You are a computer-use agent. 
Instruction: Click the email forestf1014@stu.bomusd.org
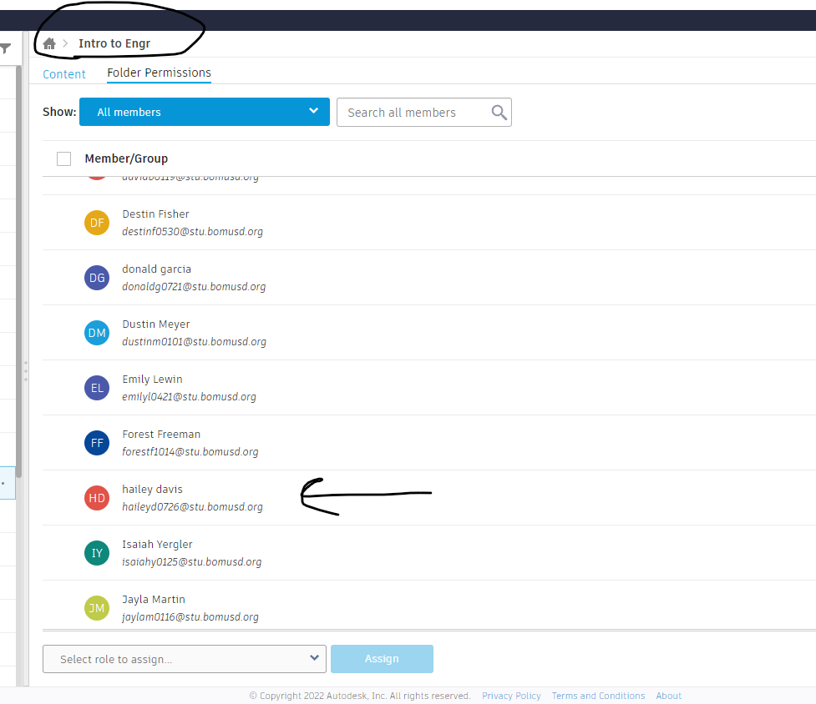click(190, 452)
